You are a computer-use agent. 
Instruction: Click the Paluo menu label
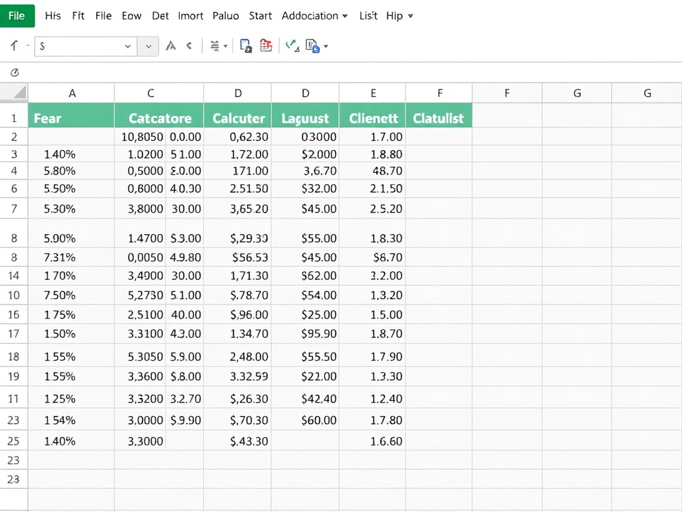click(x=226, y=15)
